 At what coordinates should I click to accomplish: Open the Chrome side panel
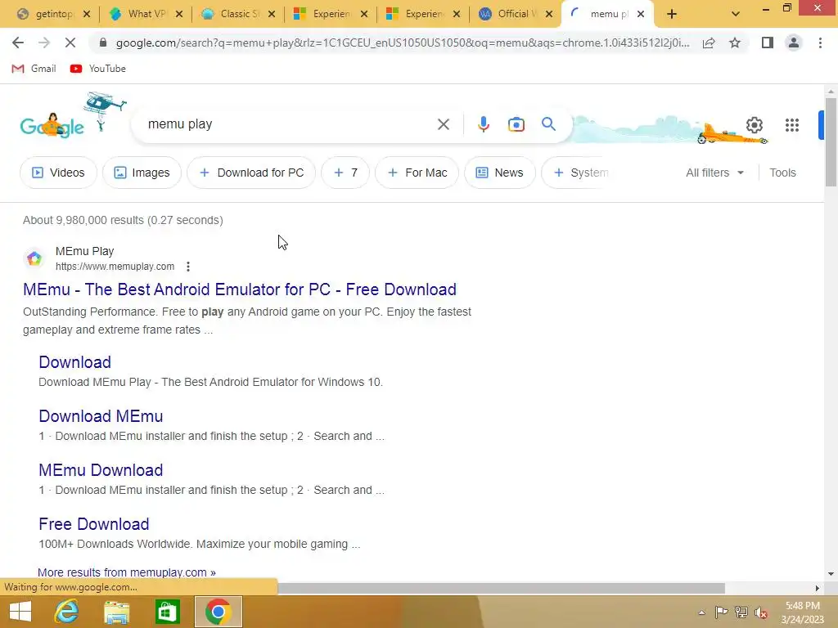[x=768, y=43]
